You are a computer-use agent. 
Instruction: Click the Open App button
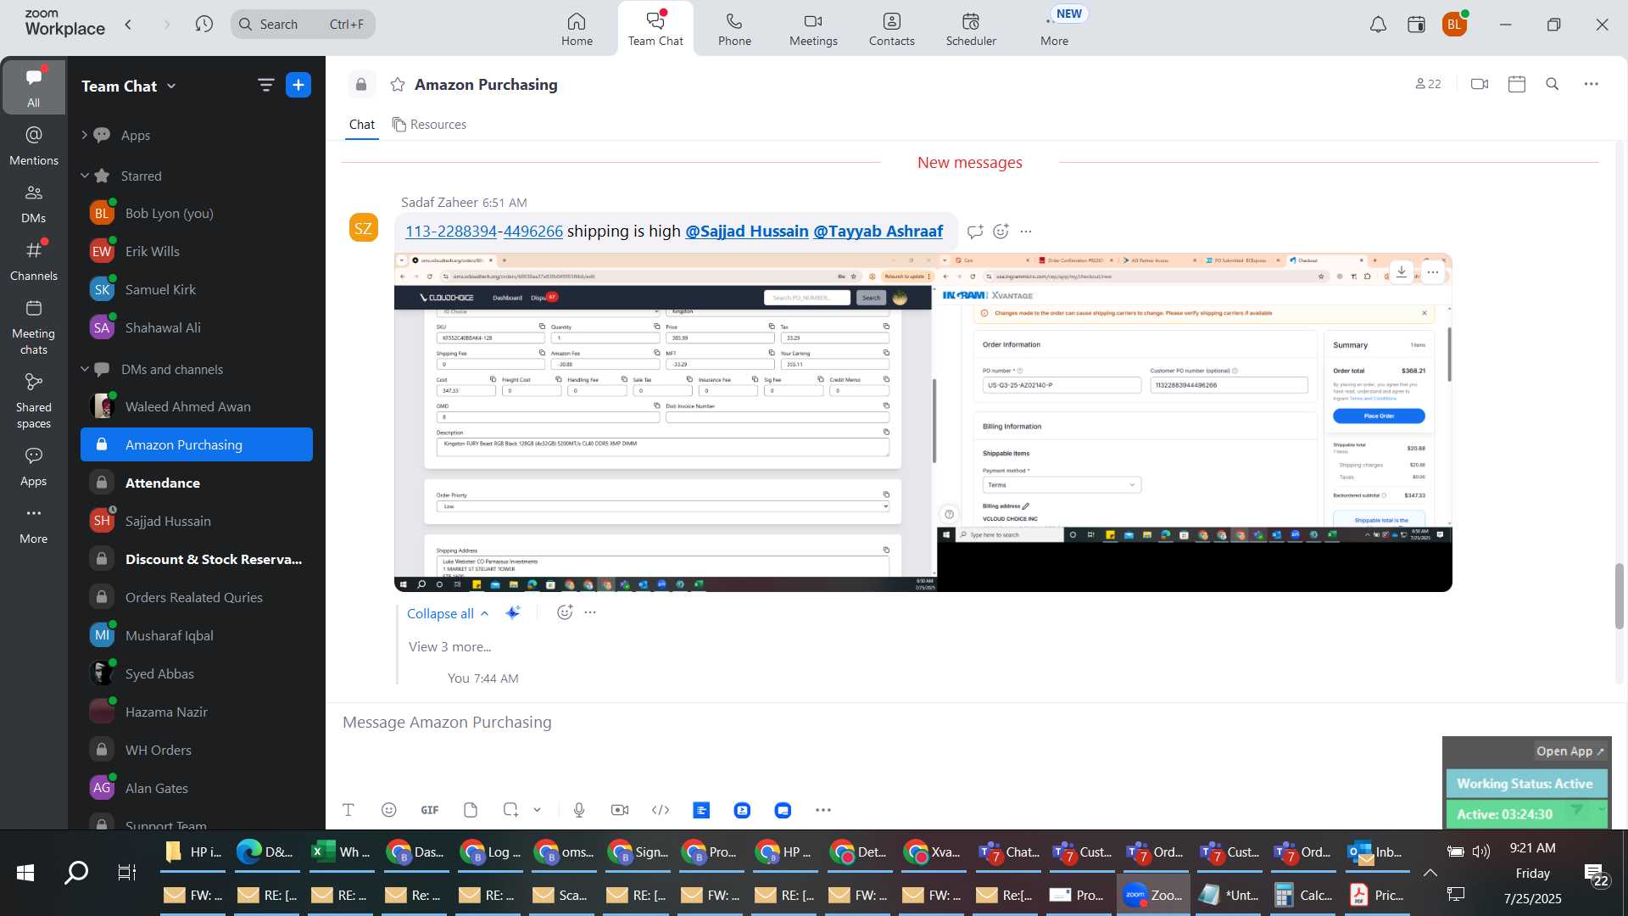coord(1569,751)
